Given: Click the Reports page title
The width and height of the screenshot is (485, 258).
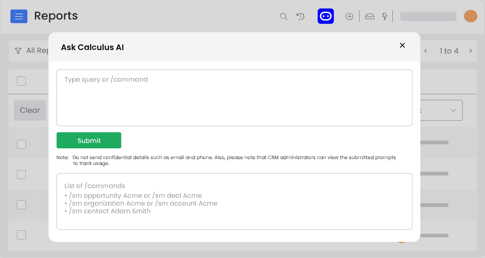Looking at the screenshot, I should (x=56, y=16).
